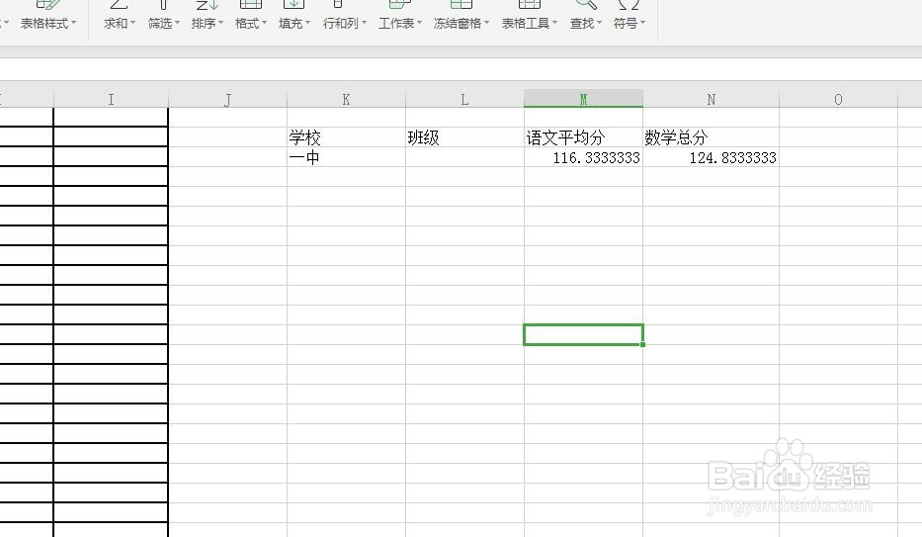Select column K header

pyautogui.click(x=346, y=100)
